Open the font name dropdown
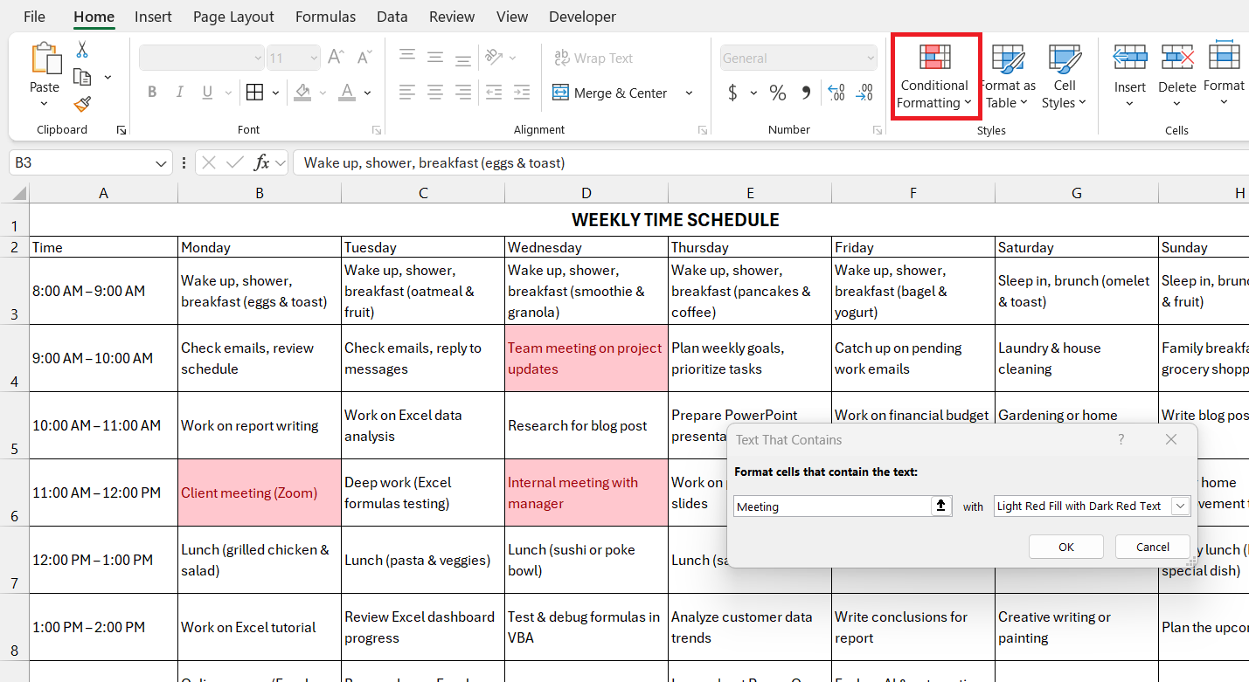The height and width of the screenshot is (682, 1249). click(x=258, y=58)
